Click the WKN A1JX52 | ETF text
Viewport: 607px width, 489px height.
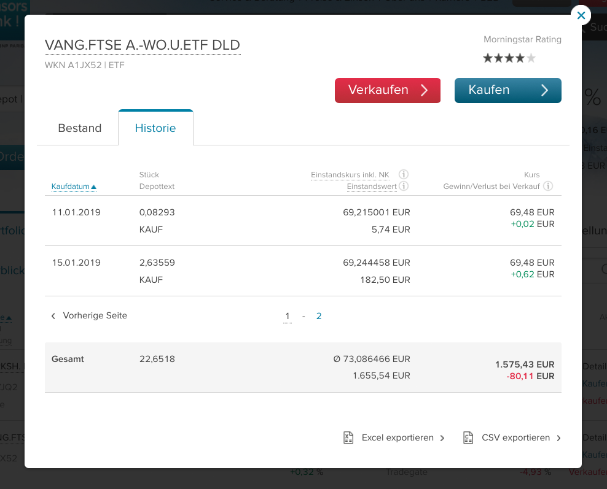(85, 65)
